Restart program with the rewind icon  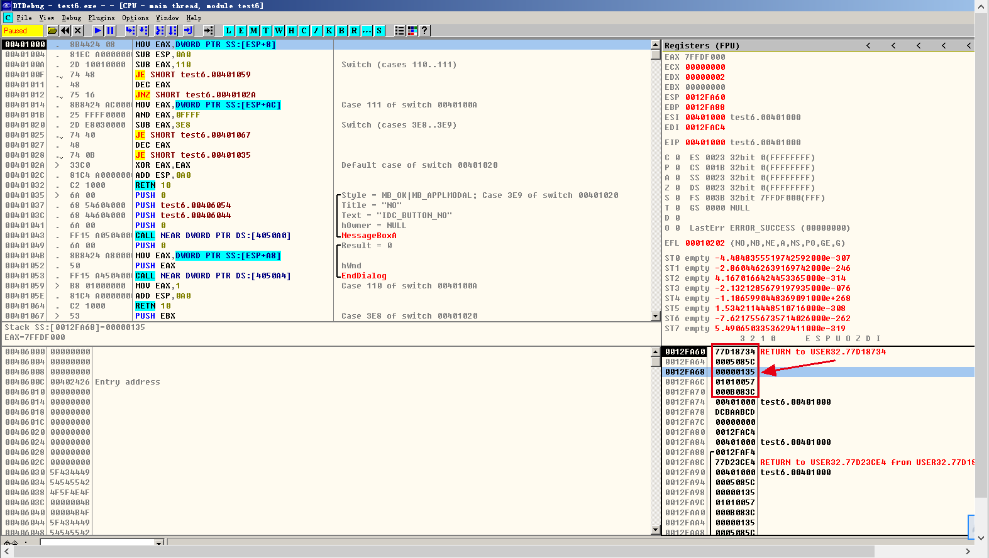[65, 30]
